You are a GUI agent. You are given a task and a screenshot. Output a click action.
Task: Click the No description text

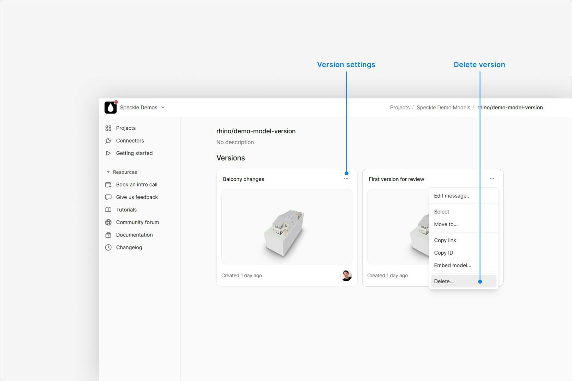coord(235,142)
